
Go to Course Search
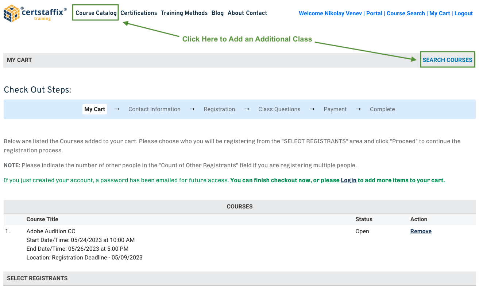(406, 13)
